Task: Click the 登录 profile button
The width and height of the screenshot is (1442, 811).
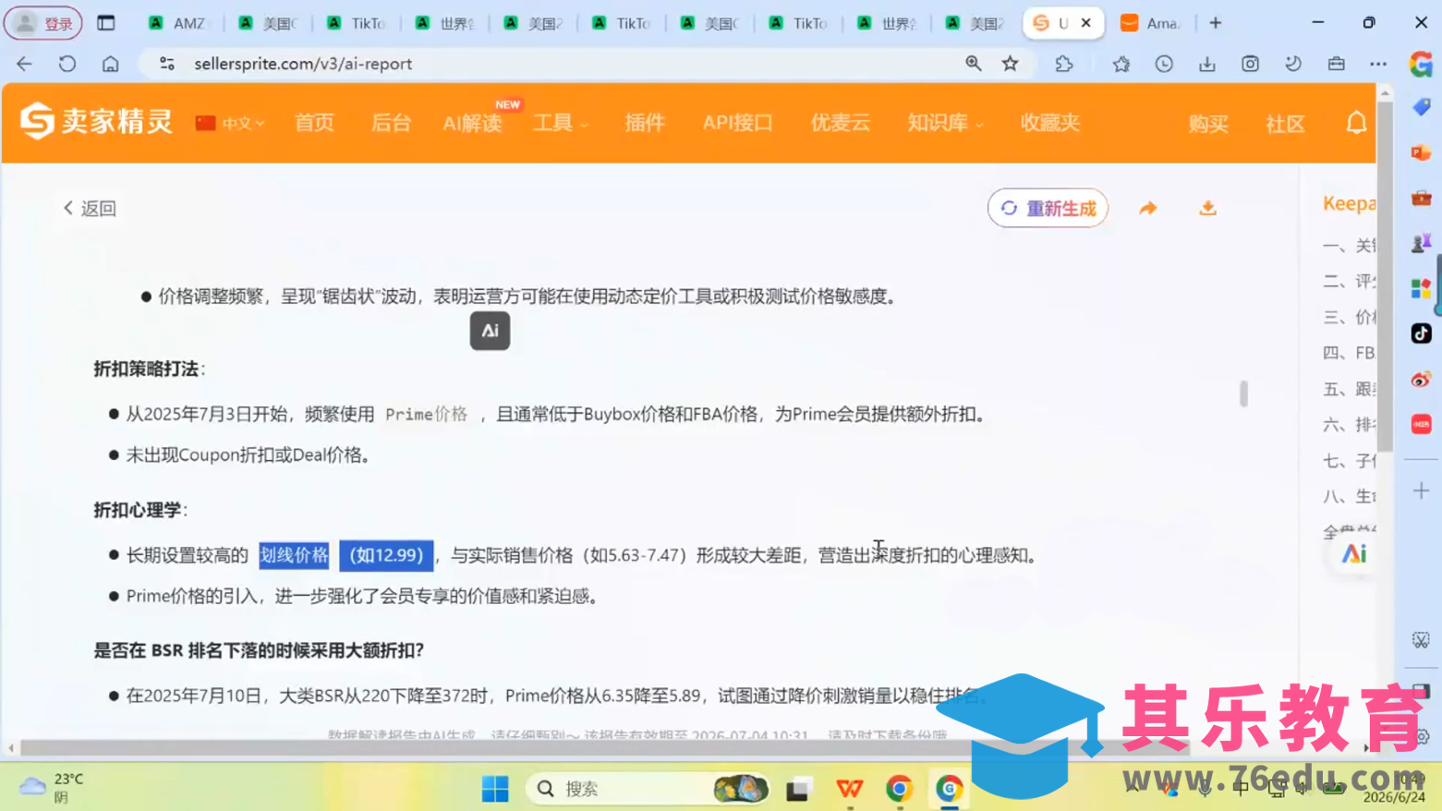Action: coord(43,23)
